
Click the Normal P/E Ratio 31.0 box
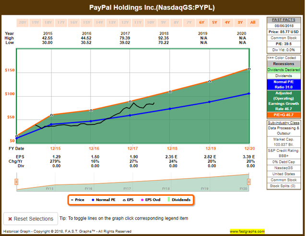point(283,84)
